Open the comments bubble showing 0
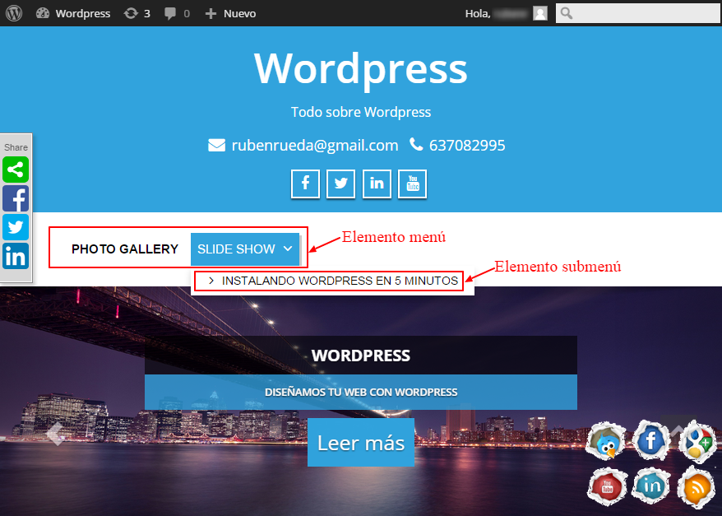Screen dimensions: 722x516 pyautogui.click(x=177, y=13)
